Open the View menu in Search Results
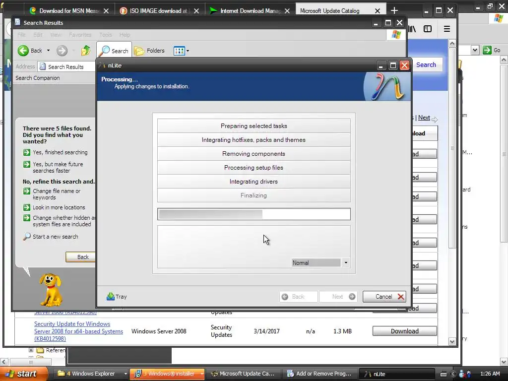The height and width of the screenshot is (381, 508). click(x=56, y=35)
